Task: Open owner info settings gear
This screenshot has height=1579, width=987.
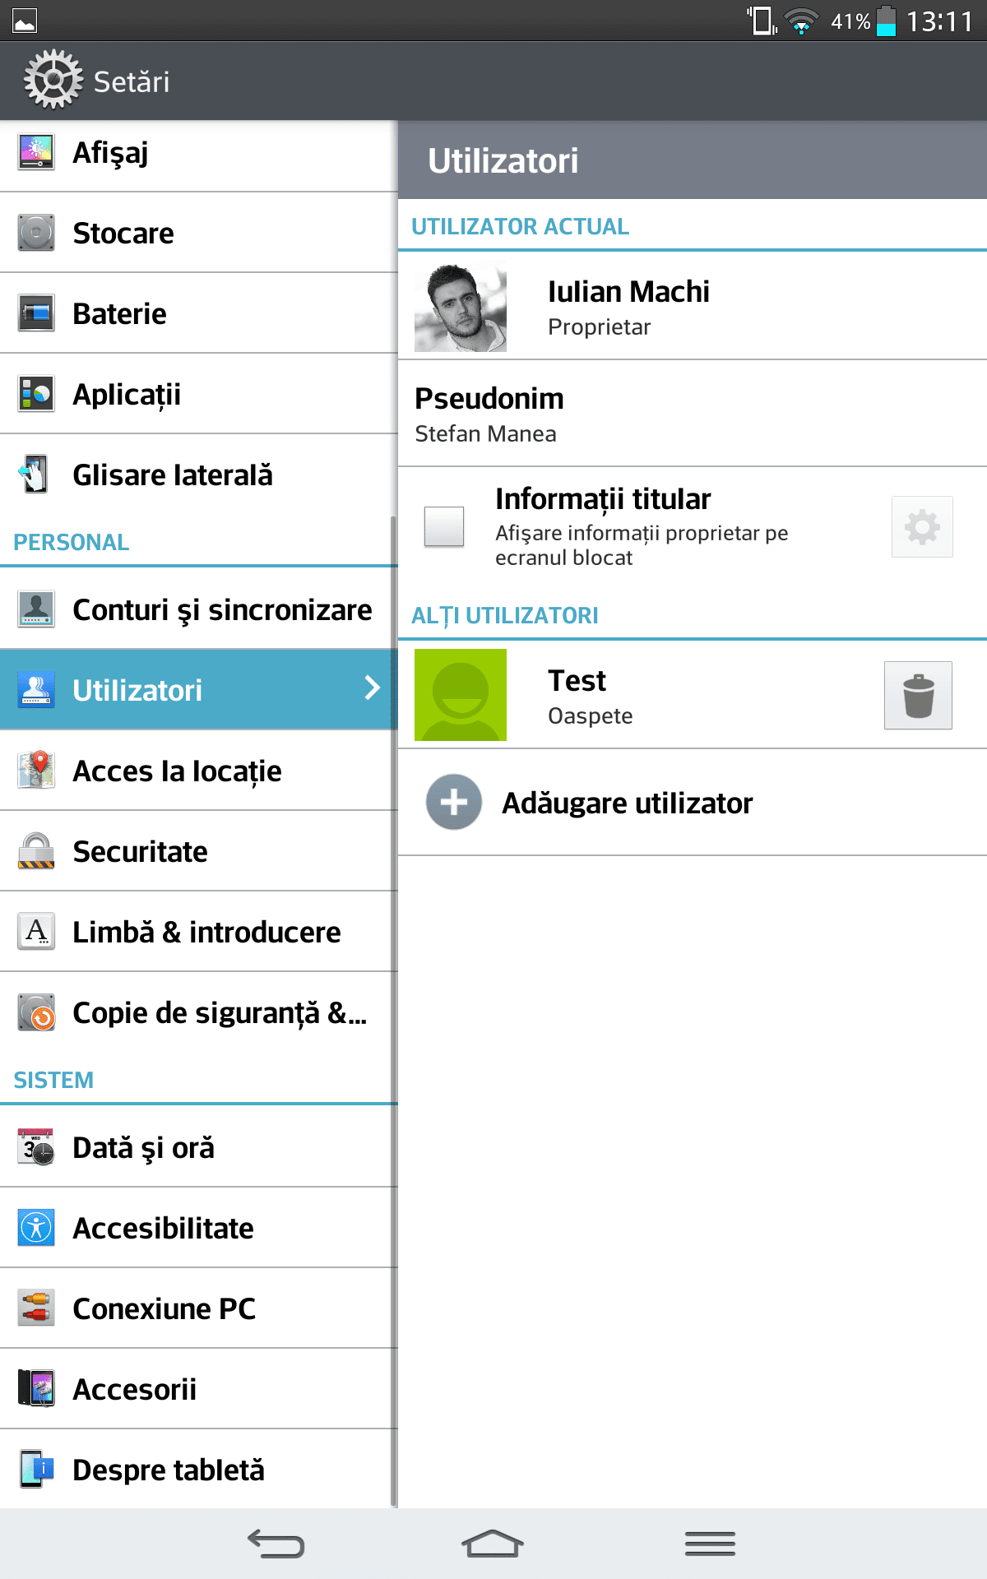Action: [922, 526]
